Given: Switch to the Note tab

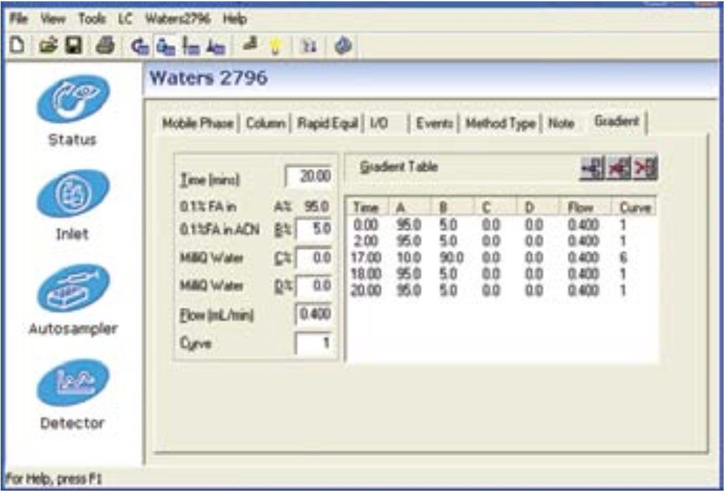Looking at the screenshot, I should tap(561, 123).
